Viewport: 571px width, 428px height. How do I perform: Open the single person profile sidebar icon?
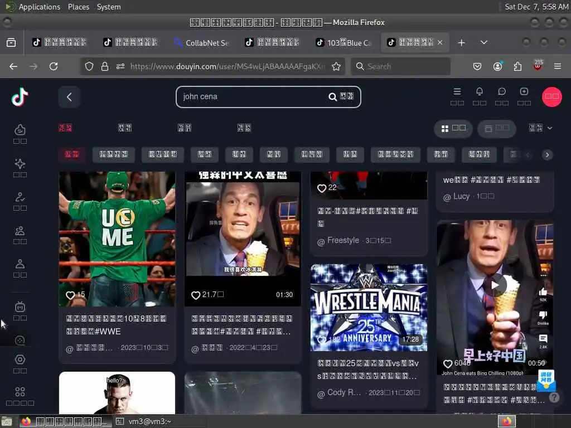(x=20, y=264)
